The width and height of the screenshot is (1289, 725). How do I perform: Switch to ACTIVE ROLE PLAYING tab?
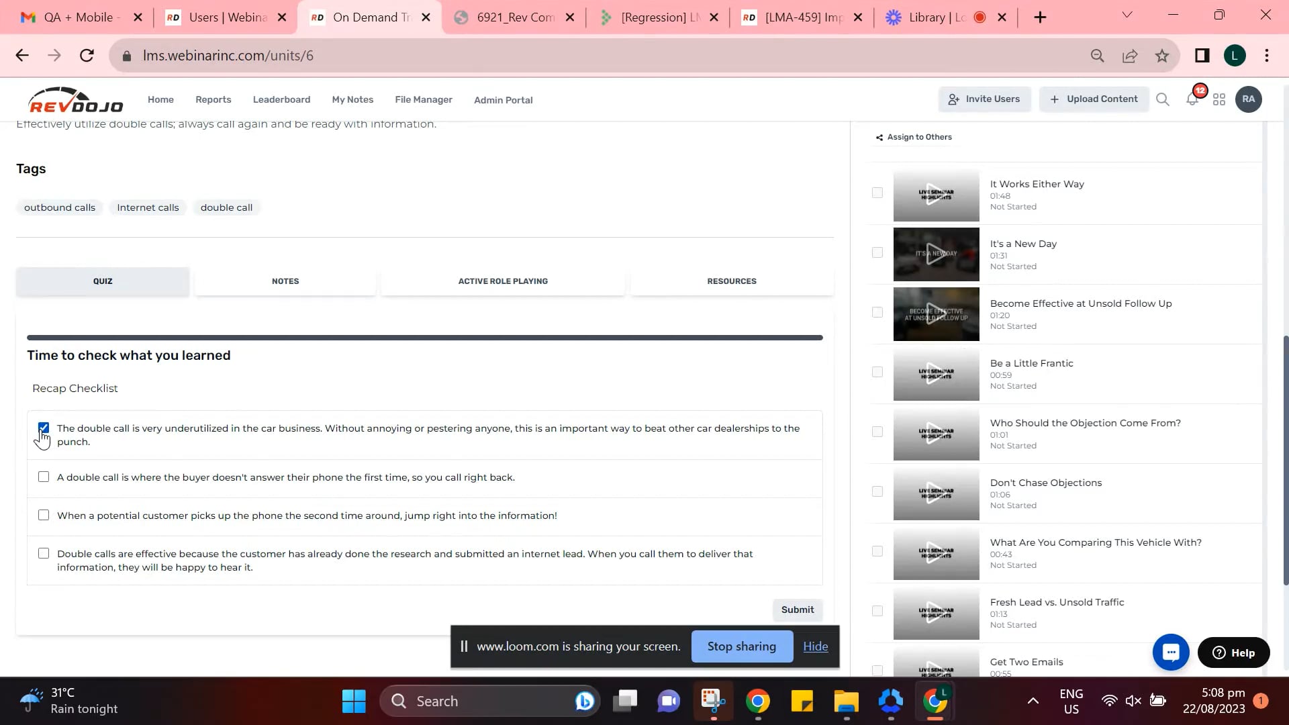[503, 281]
